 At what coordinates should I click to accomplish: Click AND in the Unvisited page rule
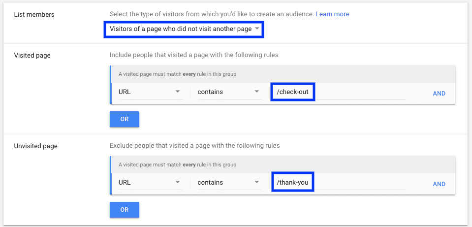pyautogui.click(x=439, y=184)
